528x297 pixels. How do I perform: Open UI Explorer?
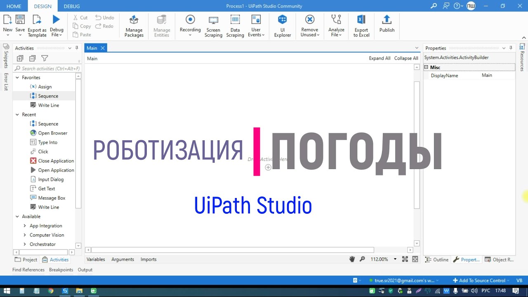pyautogui.click(x=283, y=26)
